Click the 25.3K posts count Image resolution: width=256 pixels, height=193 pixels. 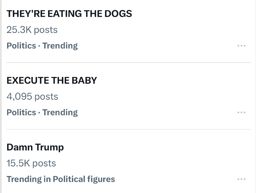pos(32,30)
